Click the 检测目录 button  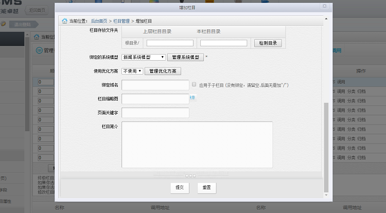click(x=268, y=43)
